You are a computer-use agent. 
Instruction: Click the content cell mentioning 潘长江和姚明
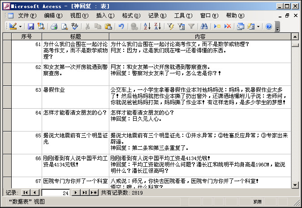200,166
